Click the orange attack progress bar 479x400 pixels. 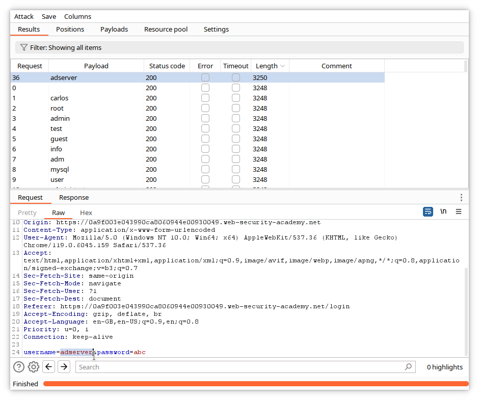(255, 384)
